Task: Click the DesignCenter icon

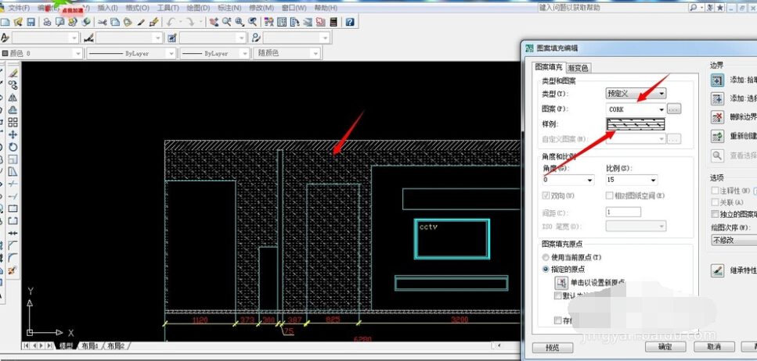Action: click(x=283, y=22)
